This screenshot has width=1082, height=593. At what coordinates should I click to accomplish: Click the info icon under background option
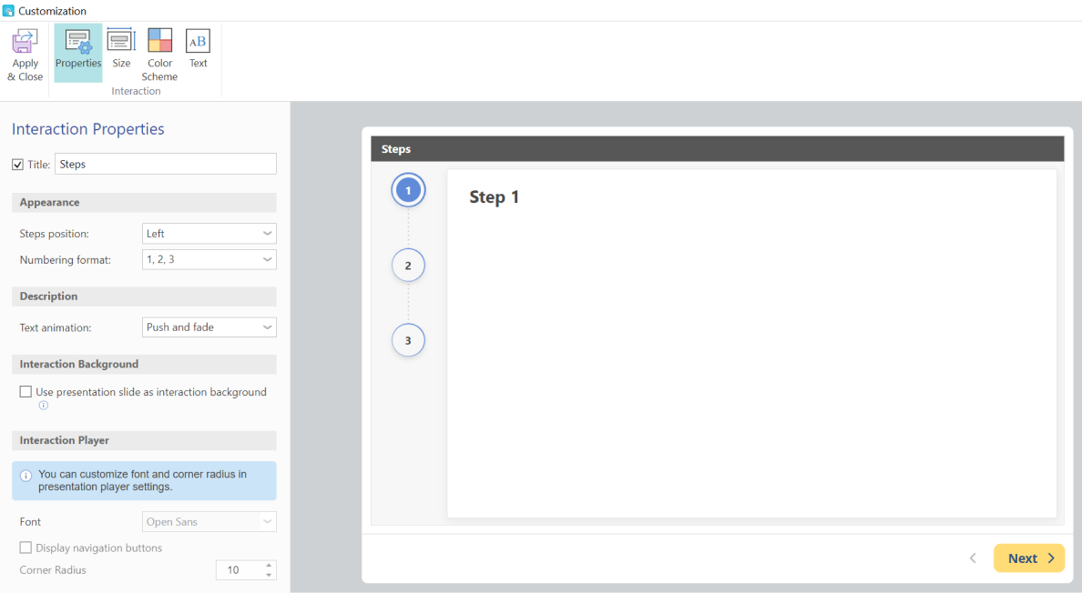point(43,406)
